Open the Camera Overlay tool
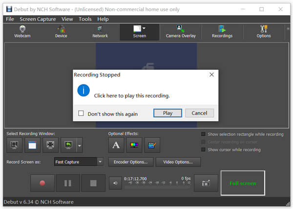The width and height of the screenshot is (293, 209). [180, 32]
